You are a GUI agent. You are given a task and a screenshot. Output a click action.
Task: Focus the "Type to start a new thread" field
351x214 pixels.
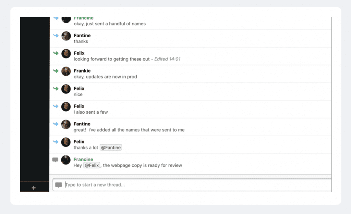point(192,185)
